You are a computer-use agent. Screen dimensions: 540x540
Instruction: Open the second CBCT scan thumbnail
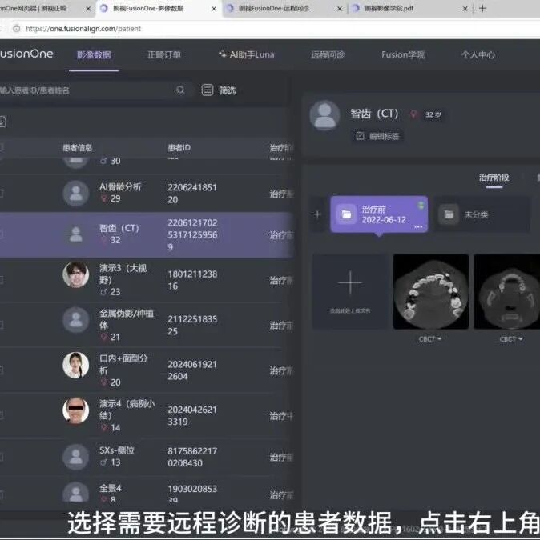coord(507,292)
